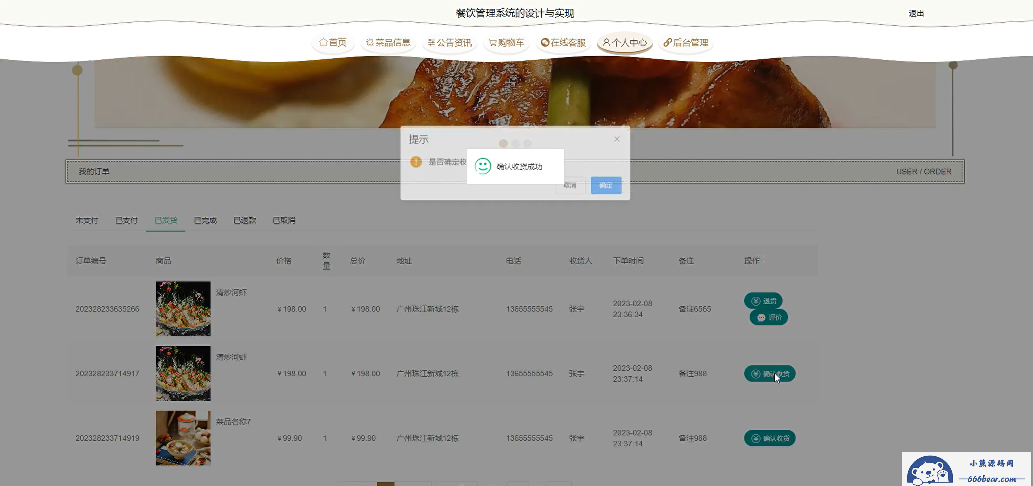Screen dimensions: 1033x486
Task: Click order number 202328233635266
Action: [107, 309]
